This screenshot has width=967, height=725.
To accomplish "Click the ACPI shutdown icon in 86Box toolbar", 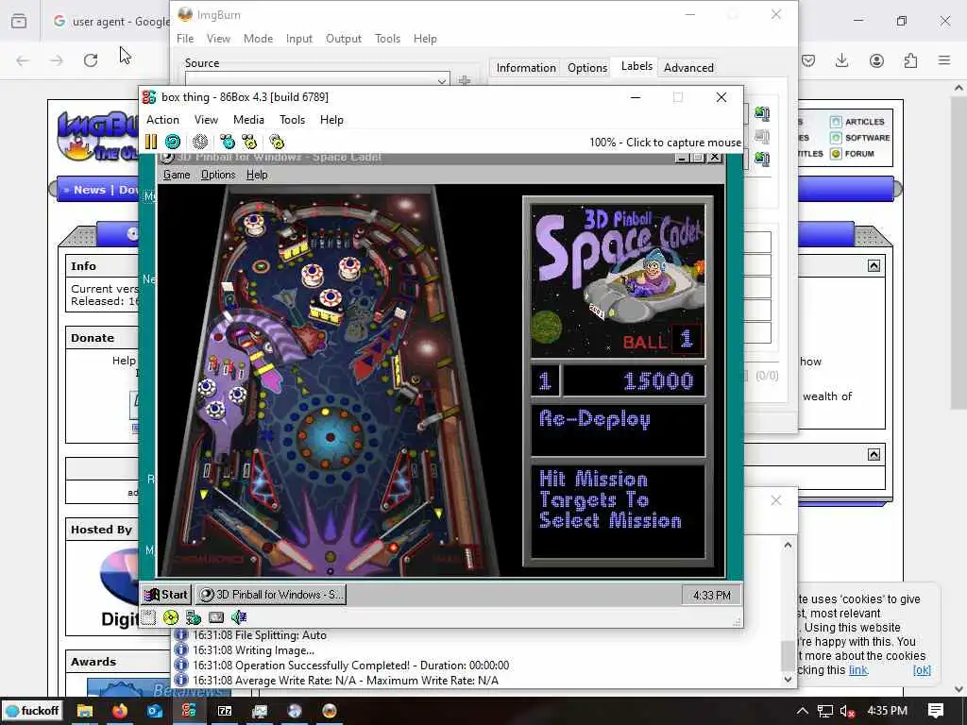I will click(x=200, y=142).
